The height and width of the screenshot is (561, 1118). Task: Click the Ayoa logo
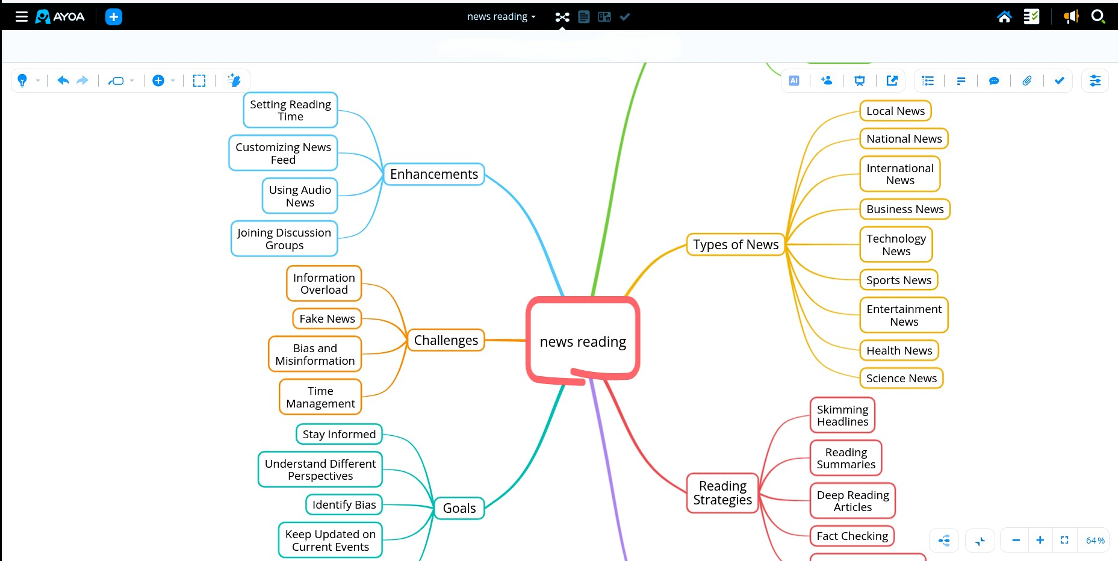[60, 17]
